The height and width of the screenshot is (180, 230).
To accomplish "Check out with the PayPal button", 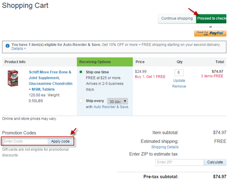I will (210, 33).
